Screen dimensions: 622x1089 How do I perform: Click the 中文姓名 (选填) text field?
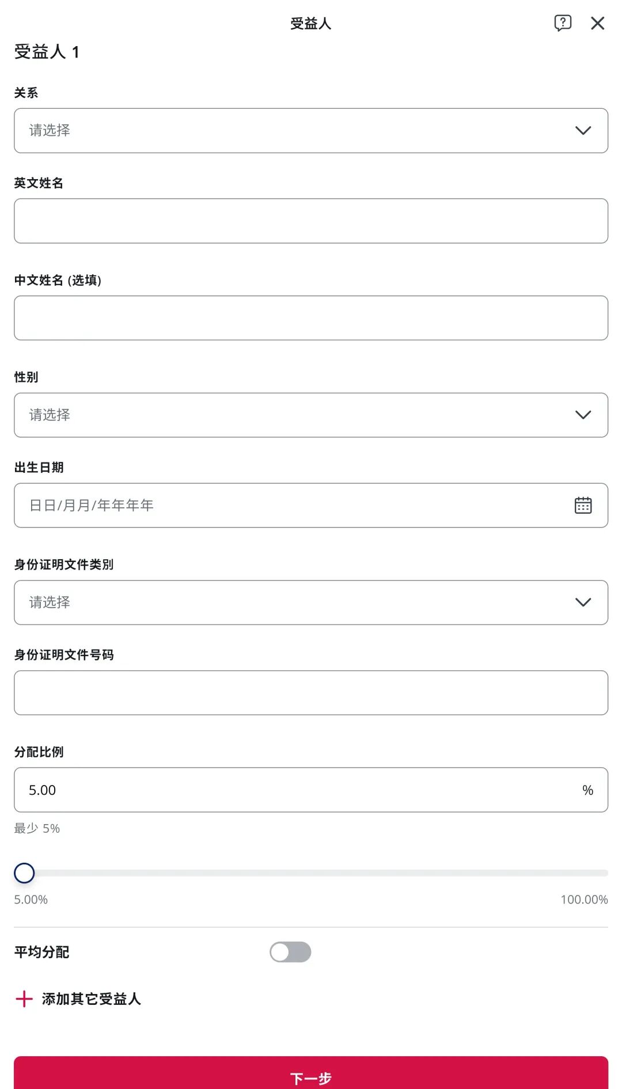[x=311, y=318]
